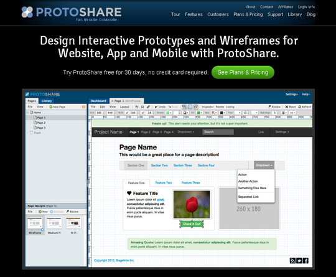Click the Review icon in Page Designs toolbar
336x277 pixels.
pyautogui.click(x=68, y=212)
